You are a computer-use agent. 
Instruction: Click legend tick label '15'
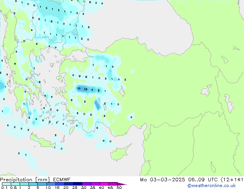[57, 187]
